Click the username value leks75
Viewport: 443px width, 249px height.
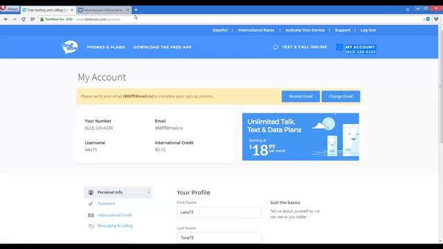(91, 149)
